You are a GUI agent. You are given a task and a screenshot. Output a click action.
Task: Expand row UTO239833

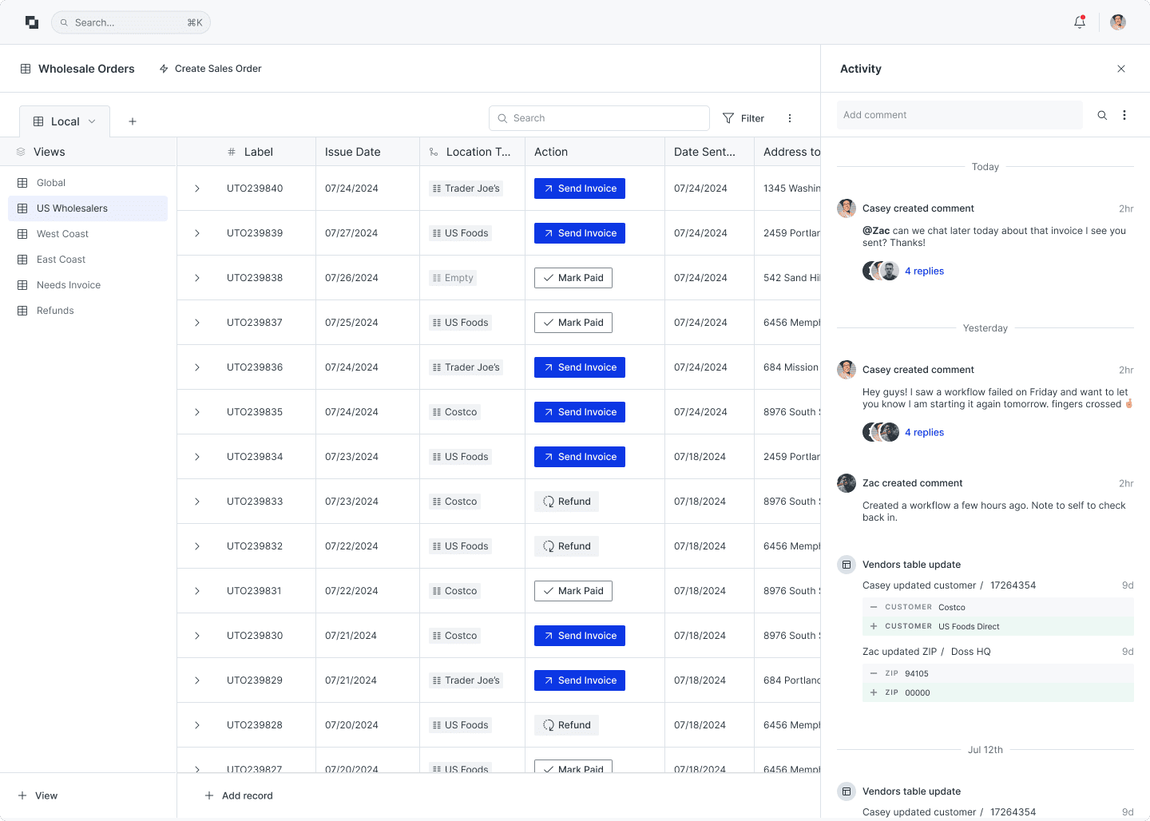197,502
